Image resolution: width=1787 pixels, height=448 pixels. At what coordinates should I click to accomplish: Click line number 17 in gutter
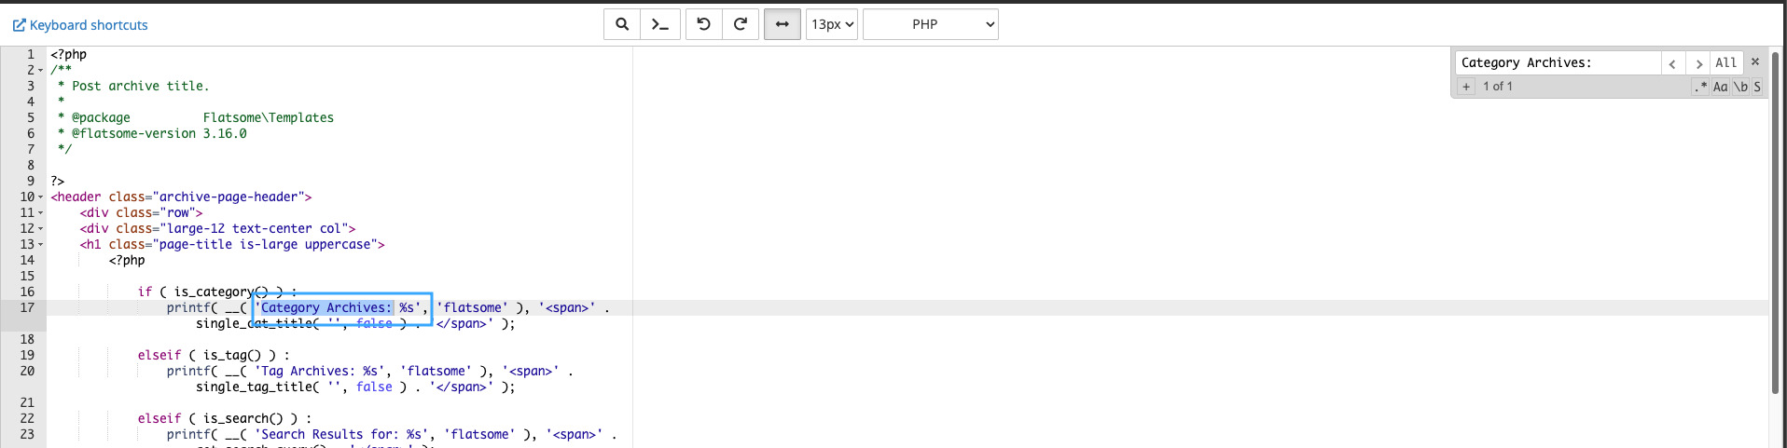pyautogui.click(x=27, y=307)
